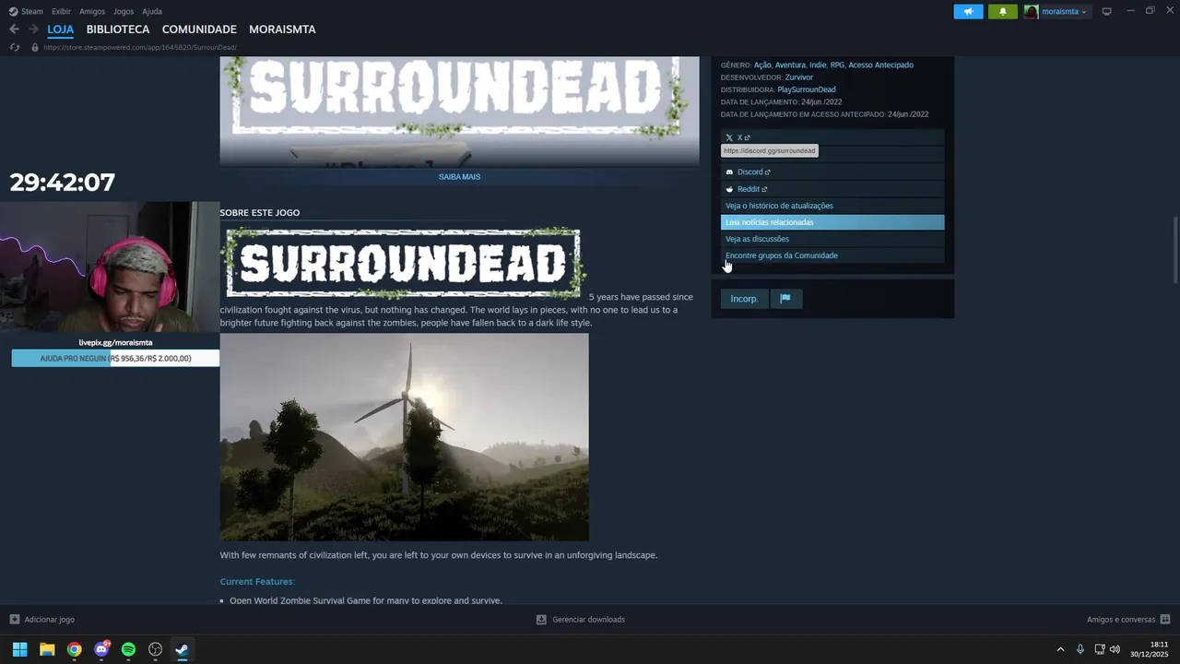
Task: Click the download icon beside Gerenciar downloads
Action: pyautogui.click(x=541, y=620)
